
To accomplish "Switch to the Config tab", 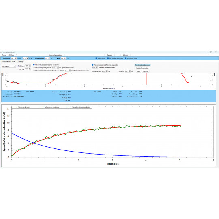I will point(21,62).
